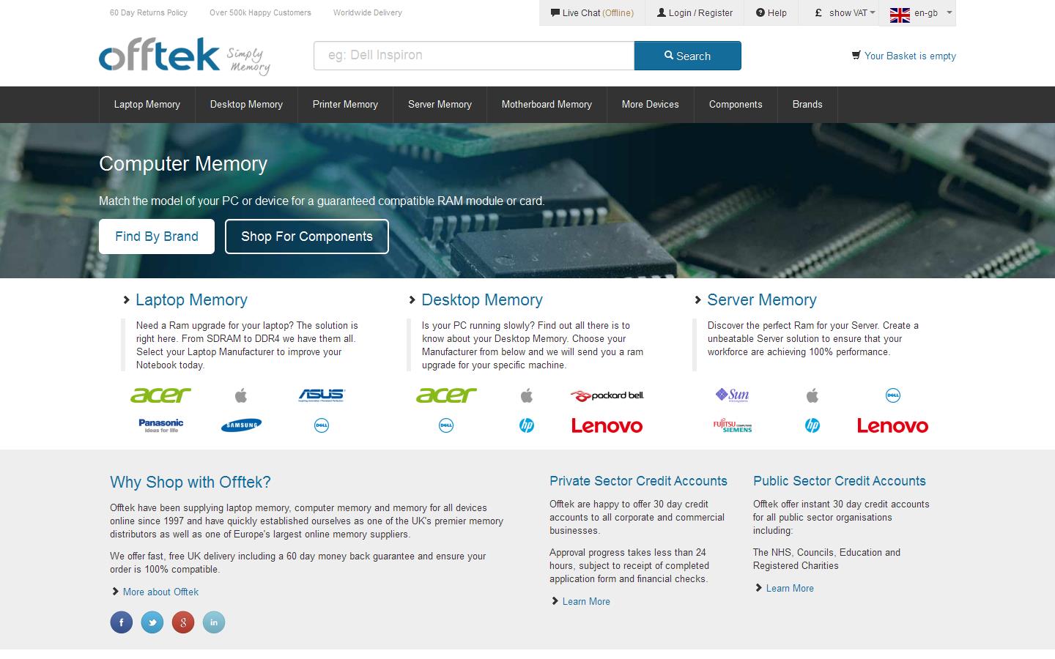Click the HP logo under Desktop Memory
Image resolution: width=1055 pixels, height=659 pixels.
(526, 424)
